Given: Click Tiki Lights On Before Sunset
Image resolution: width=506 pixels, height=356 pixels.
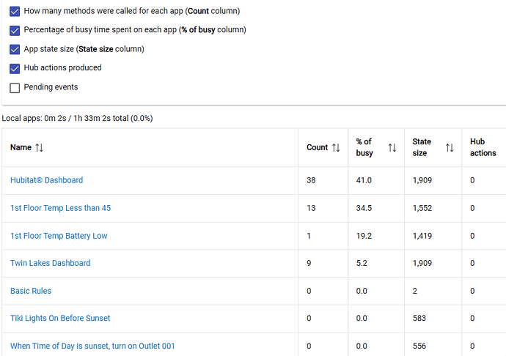Looking at the screenshot, I should coord(60,318).
